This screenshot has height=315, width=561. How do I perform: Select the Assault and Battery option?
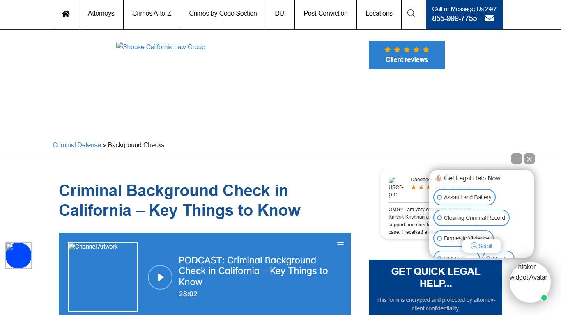pos(464,197)
